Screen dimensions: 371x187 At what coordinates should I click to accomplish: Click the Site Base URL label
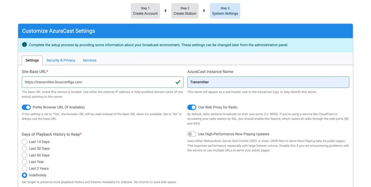click(x=35, y=71)
